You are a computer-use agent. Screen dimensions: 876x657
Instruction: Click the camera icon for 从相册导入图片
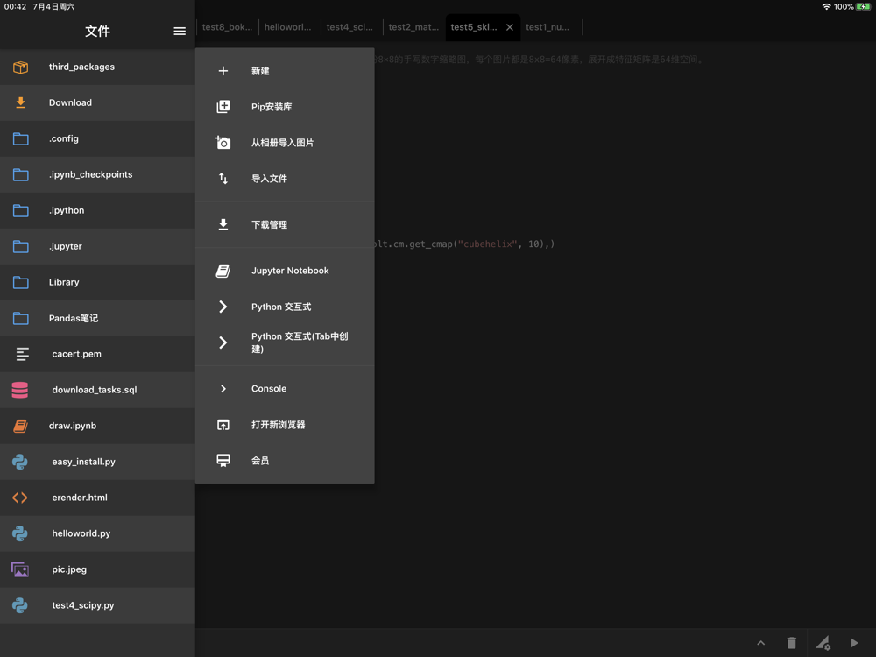pyautogui.click(x=223, y=143)
